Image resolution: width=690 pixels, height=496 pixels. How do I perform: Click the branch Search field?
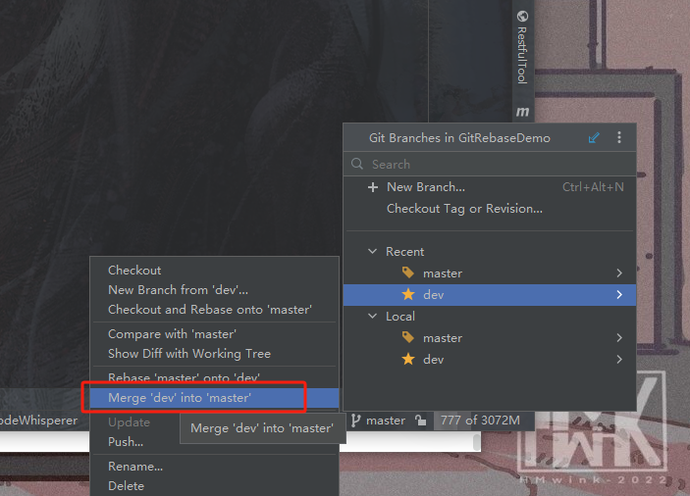click(491, 165)
